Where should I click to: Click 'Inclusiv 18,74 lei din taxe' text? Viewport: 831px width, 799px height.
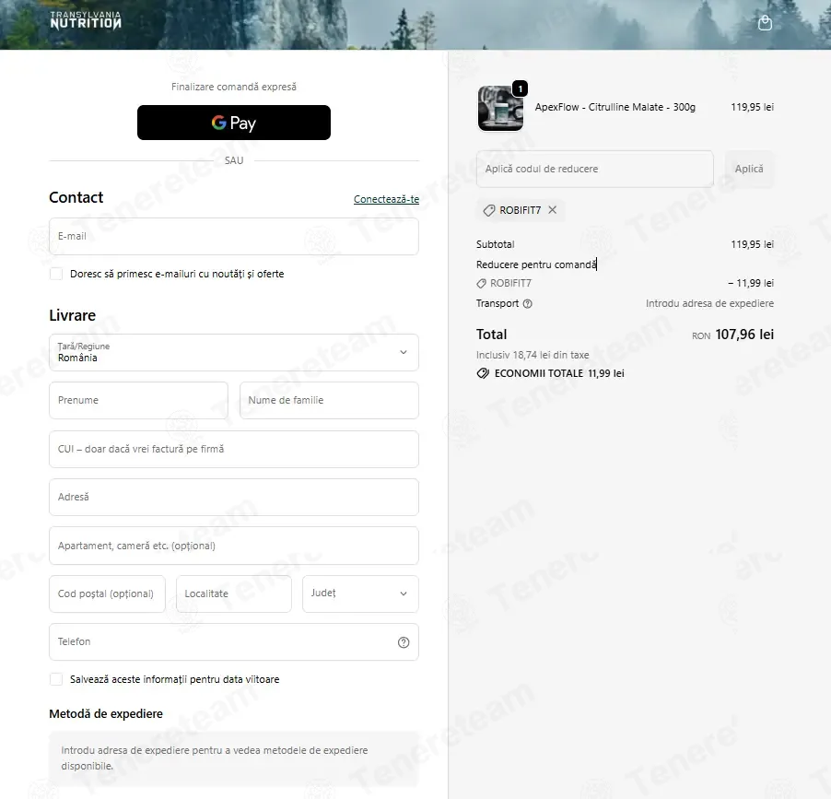533,355
